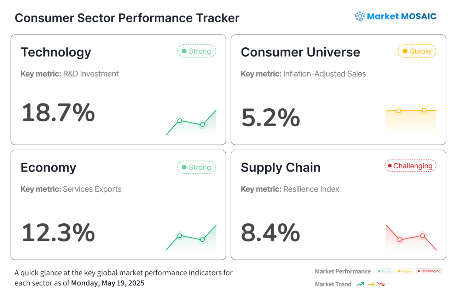
Task: Click the 5.2% Inflation-Adjusted Sales value
Action: 271,118
